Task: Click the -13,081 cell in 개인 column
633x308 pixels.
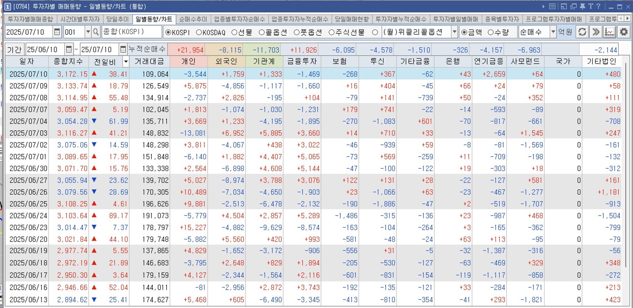Action: (x=193, y=133)
